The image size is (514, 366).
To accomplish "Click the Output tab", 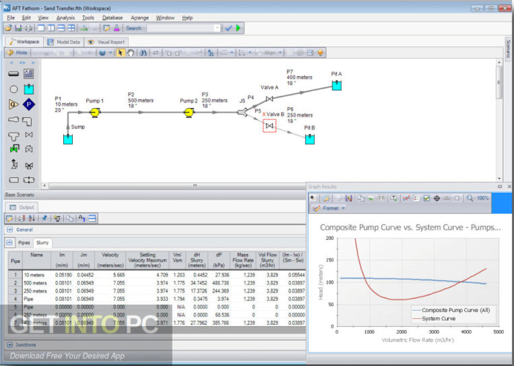I will [22, 208].
